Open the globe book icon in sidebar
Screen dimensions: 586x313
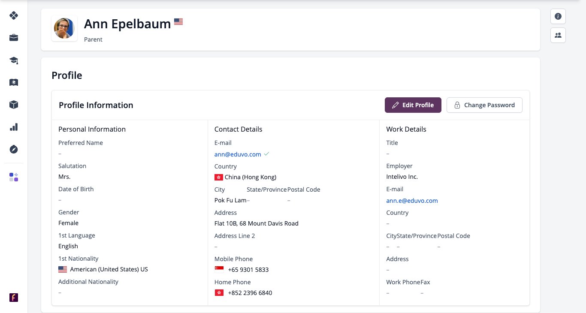(14, 82)
